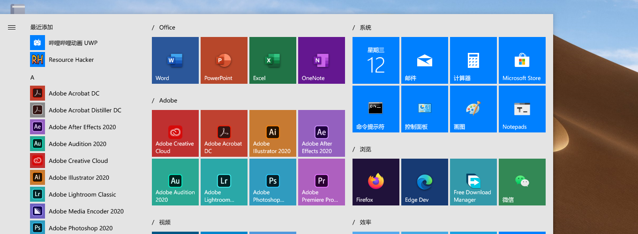Click the Adobe group header
The height and width of the screenshot is (234, 638).
click(x=168, y=101)
